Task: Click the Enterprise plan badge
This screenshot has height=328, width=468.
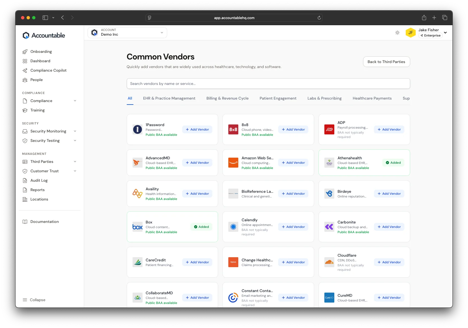Action: 430,35
